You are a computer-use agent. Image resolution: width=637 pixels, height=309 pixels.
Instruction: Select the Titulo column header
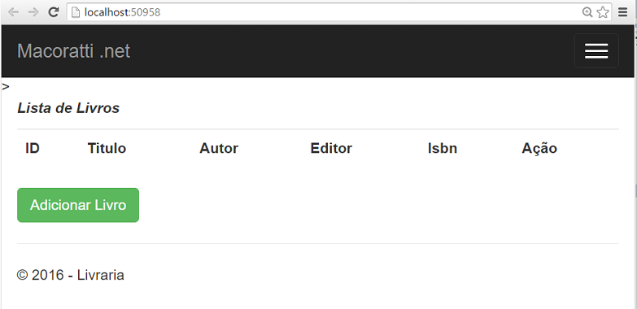pyautogui.click(x=107, y=148)
